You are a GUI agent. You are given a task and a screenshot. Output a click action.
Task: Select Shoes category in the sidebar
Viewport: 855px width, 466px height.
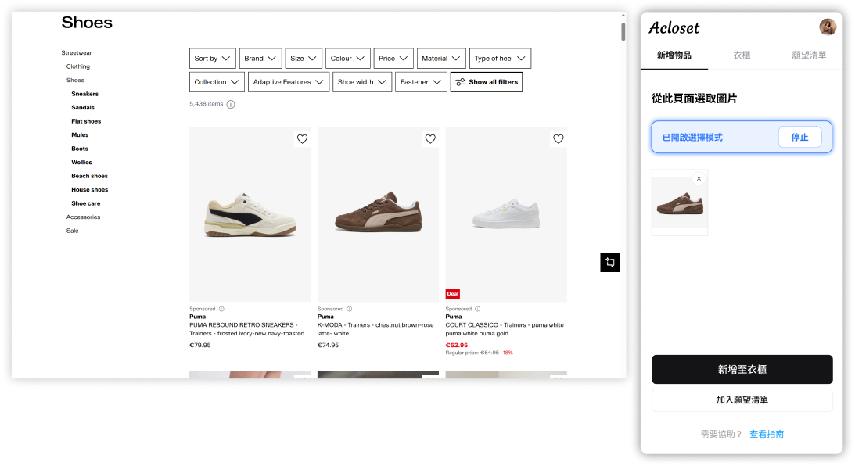coord(75,80)
